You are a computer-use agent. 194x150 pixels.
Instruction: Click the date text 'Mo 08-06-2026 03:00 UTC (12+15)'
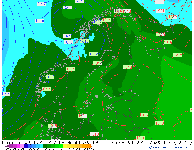pyautogui.click(x=151, y=143)
